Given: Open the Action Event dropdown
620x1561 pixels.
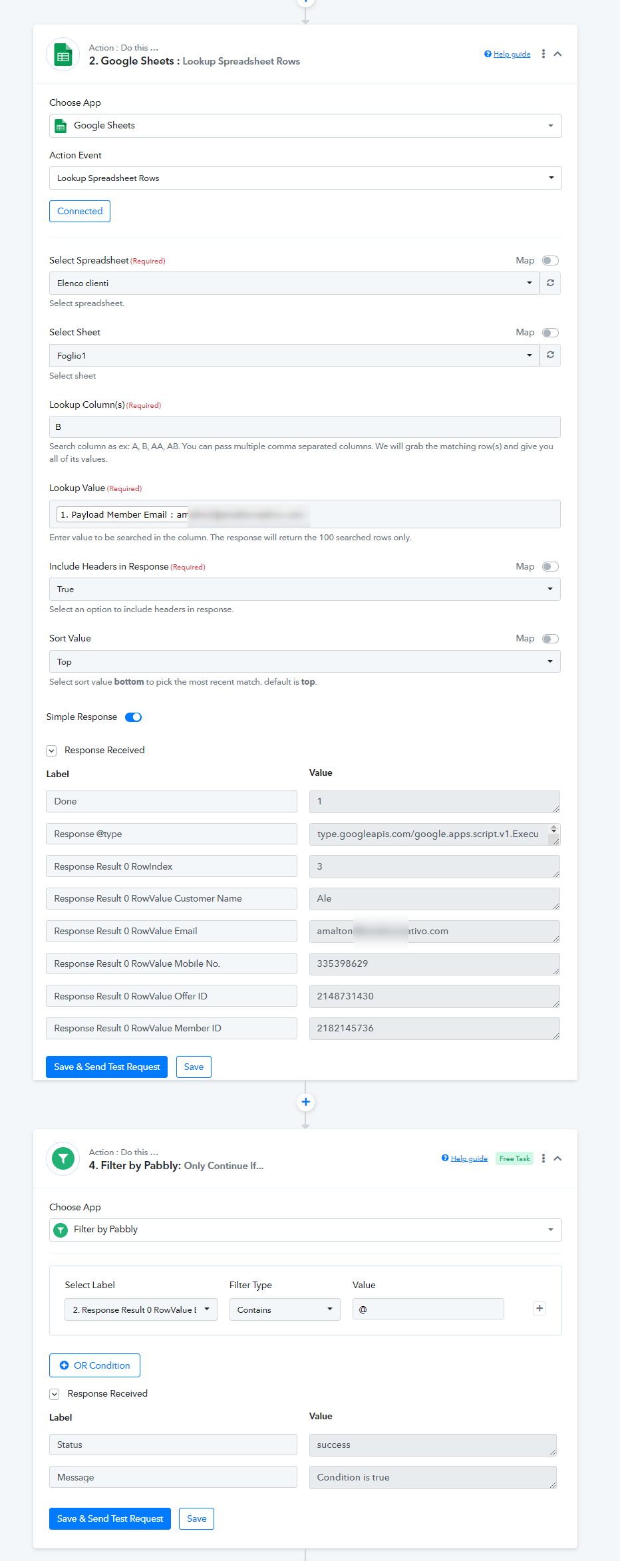Looking at the screenshot, I should 305,178.
